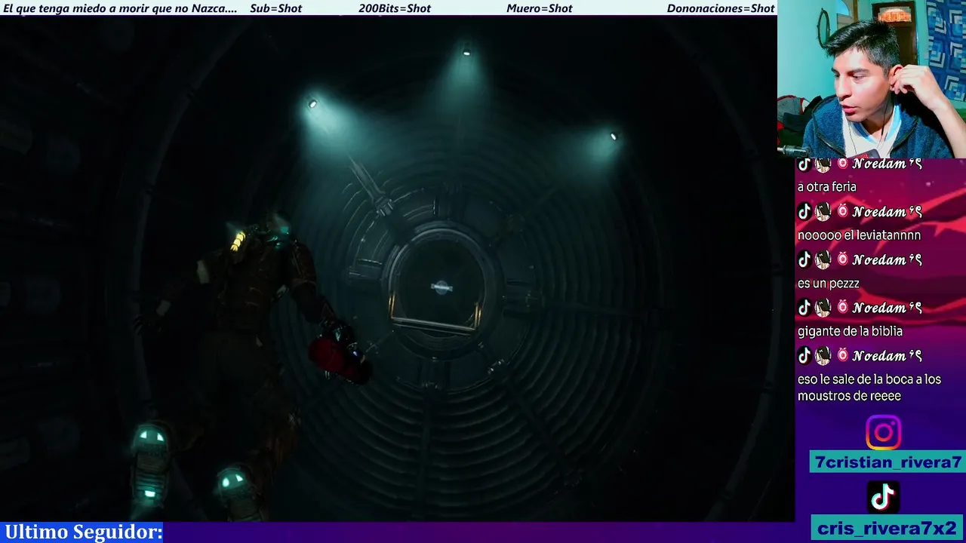Viewport: 966px width, 543px height.
Task: Click TikTok icon on the 'nooooo el leviatannnn' entry
Action: point(804,212)
